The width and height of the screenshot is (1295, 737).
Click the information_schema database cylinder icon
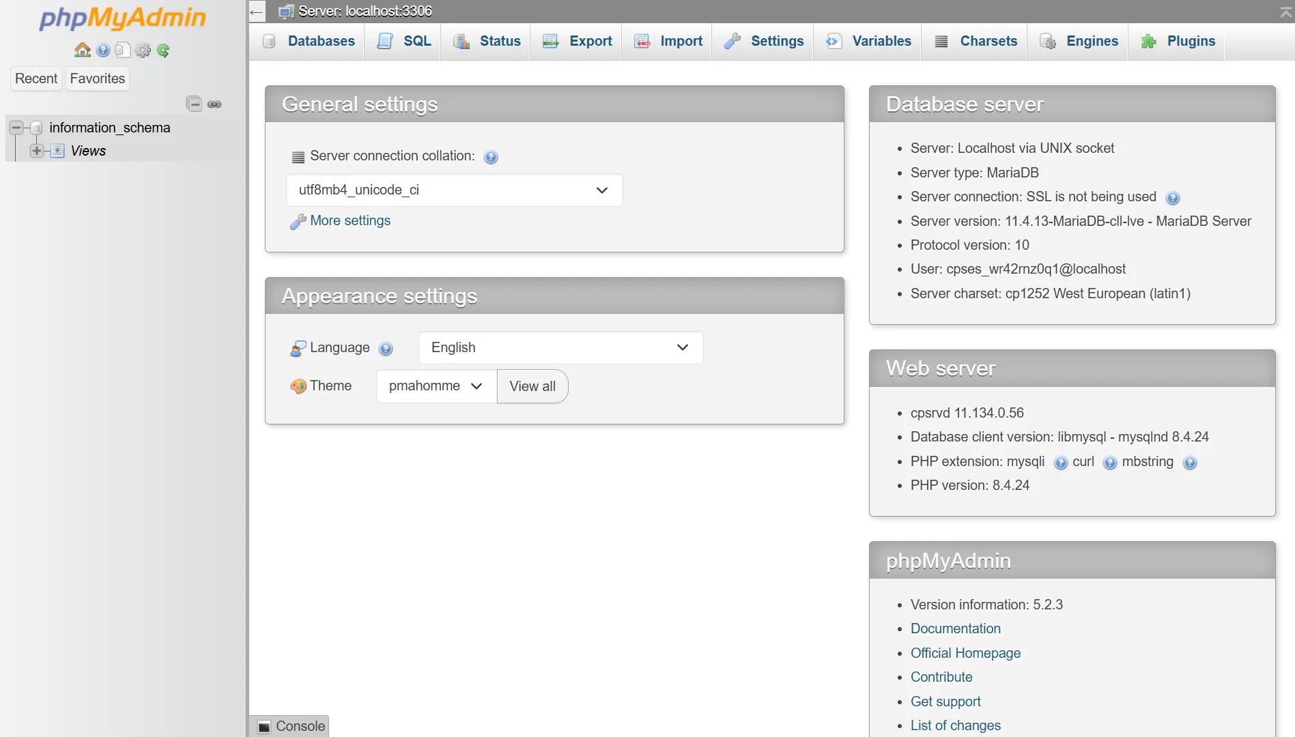coord(37,128)
